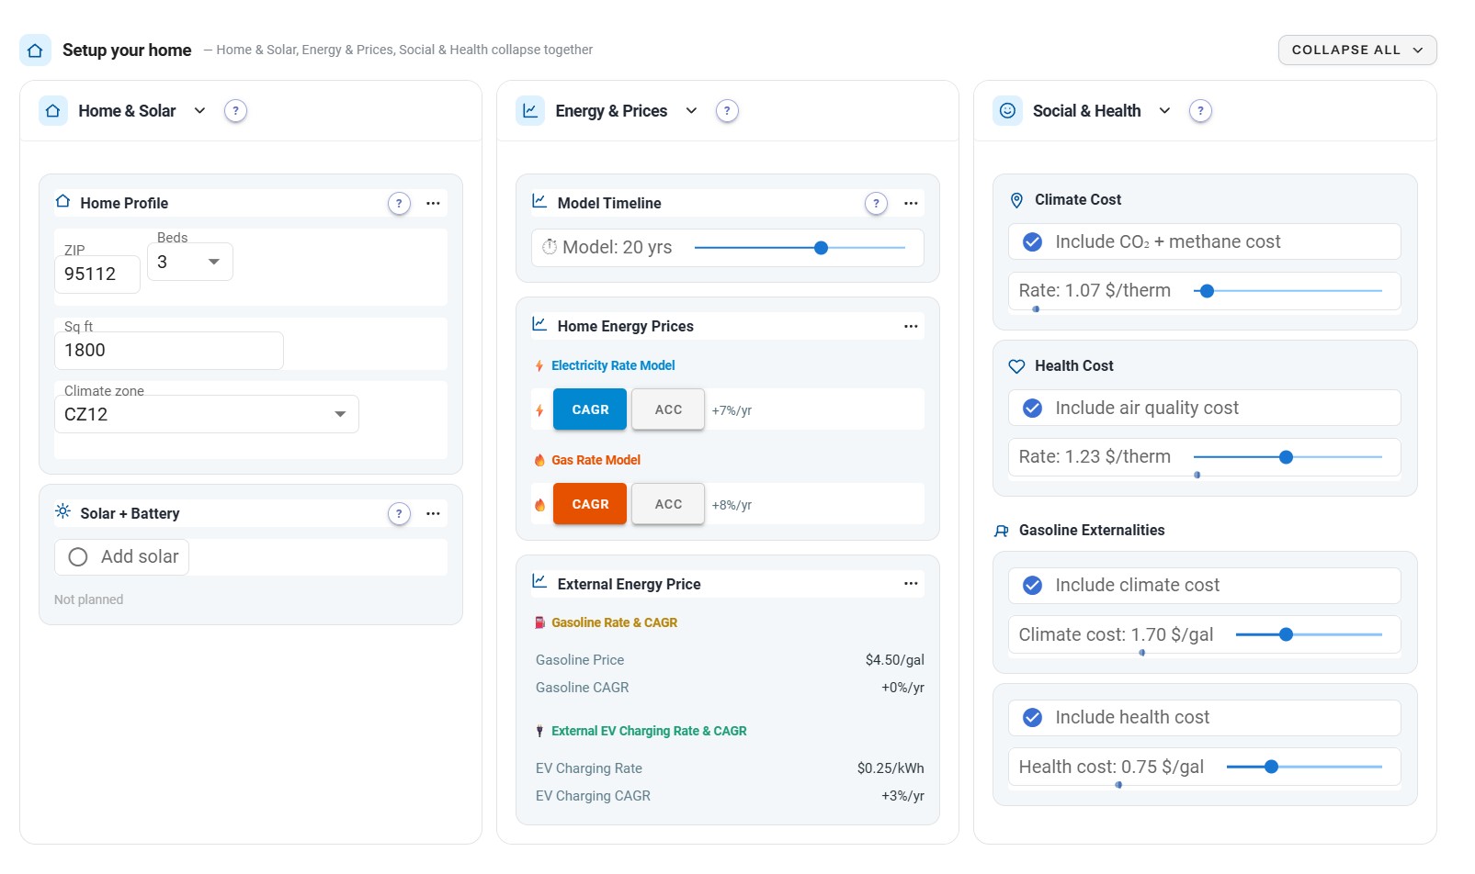The image size is (1475, 874).
Task: Click the Home & Solar help icon
Action: (235, 111)
